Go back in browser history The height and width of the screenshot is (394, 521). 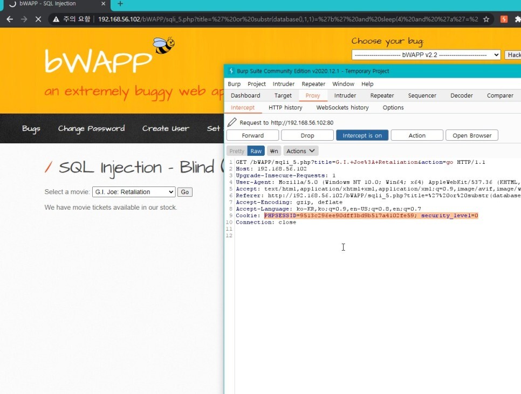10,19
